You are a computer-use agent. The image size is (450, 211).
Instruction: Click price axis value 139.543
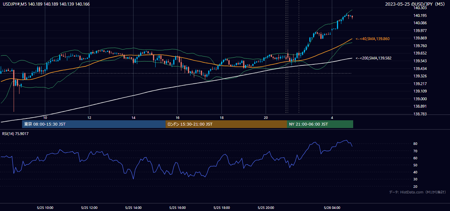coord(420,61)
